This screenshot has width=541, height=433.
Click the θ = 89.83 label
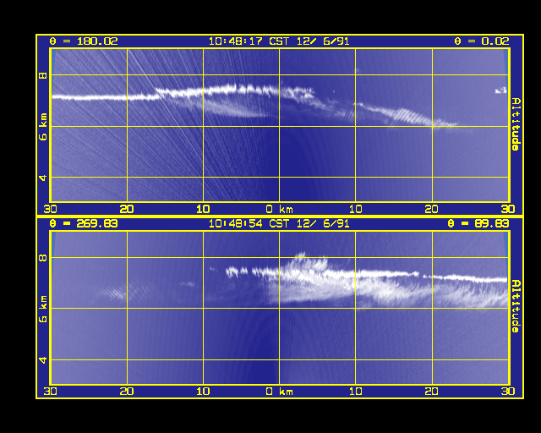pyautogui.click(x=478, y=223)
